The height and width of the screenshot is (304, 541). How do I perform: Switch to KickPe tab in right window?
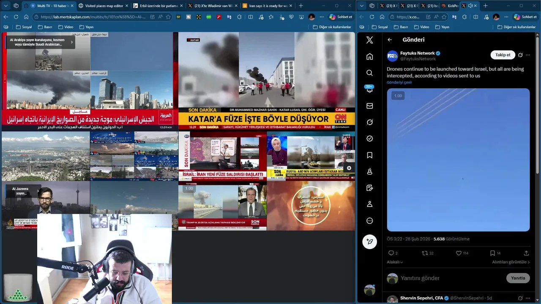point(449,6)
